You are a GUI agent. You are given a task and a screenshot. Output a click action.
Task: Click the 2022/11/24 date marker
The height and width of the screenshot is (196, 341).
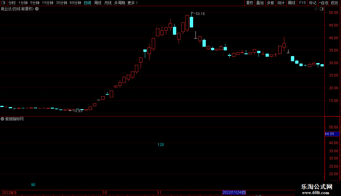tap(234, 192)
